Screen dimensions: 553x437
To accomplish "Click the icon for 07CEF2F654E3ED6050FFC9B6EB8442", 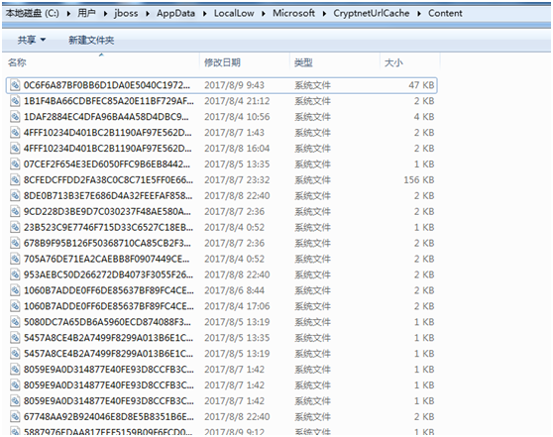I will 15,164.
